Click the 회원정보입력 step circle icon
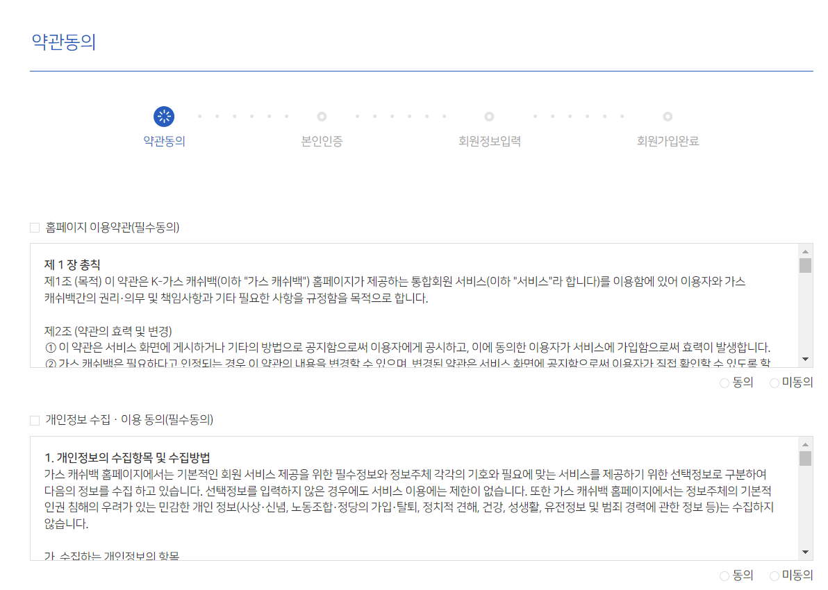 pos(490,117)
